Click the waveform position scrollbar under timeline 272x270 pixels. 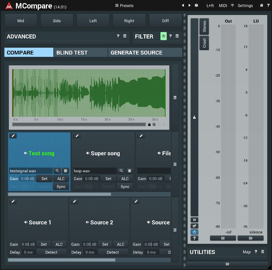coord(79,125)
